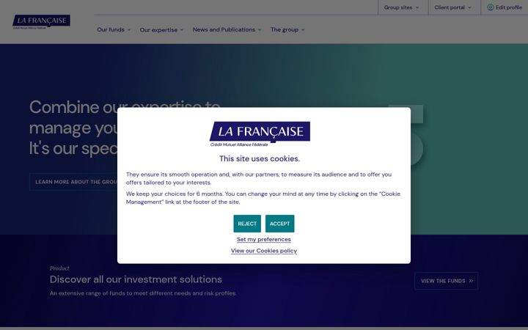The width and height of the screenshot is (528, 330).
Task: Click the Edit profile user icon
Action: tap(491, 7)
